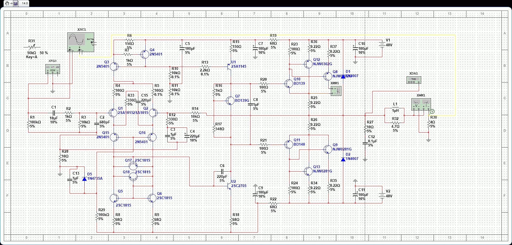Select the Q12 NJW0302G transistor symbol
Screen dimensions: 512x245
(308, 64)
